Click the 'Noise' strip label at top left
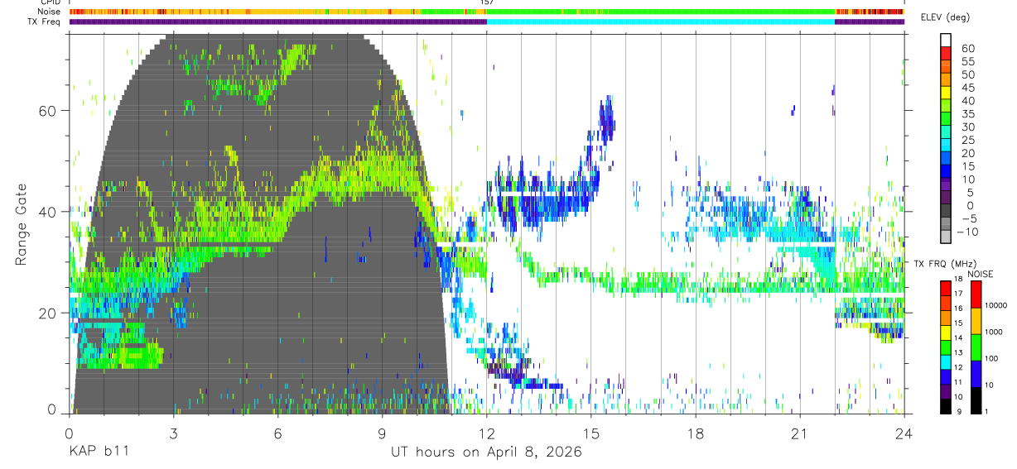 point(51,12)
